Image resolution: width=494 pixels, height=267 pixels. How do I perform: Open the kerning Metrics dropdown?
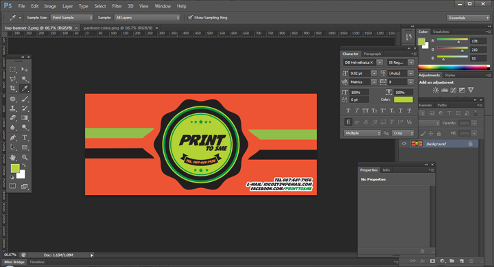(x=374, y=82)
